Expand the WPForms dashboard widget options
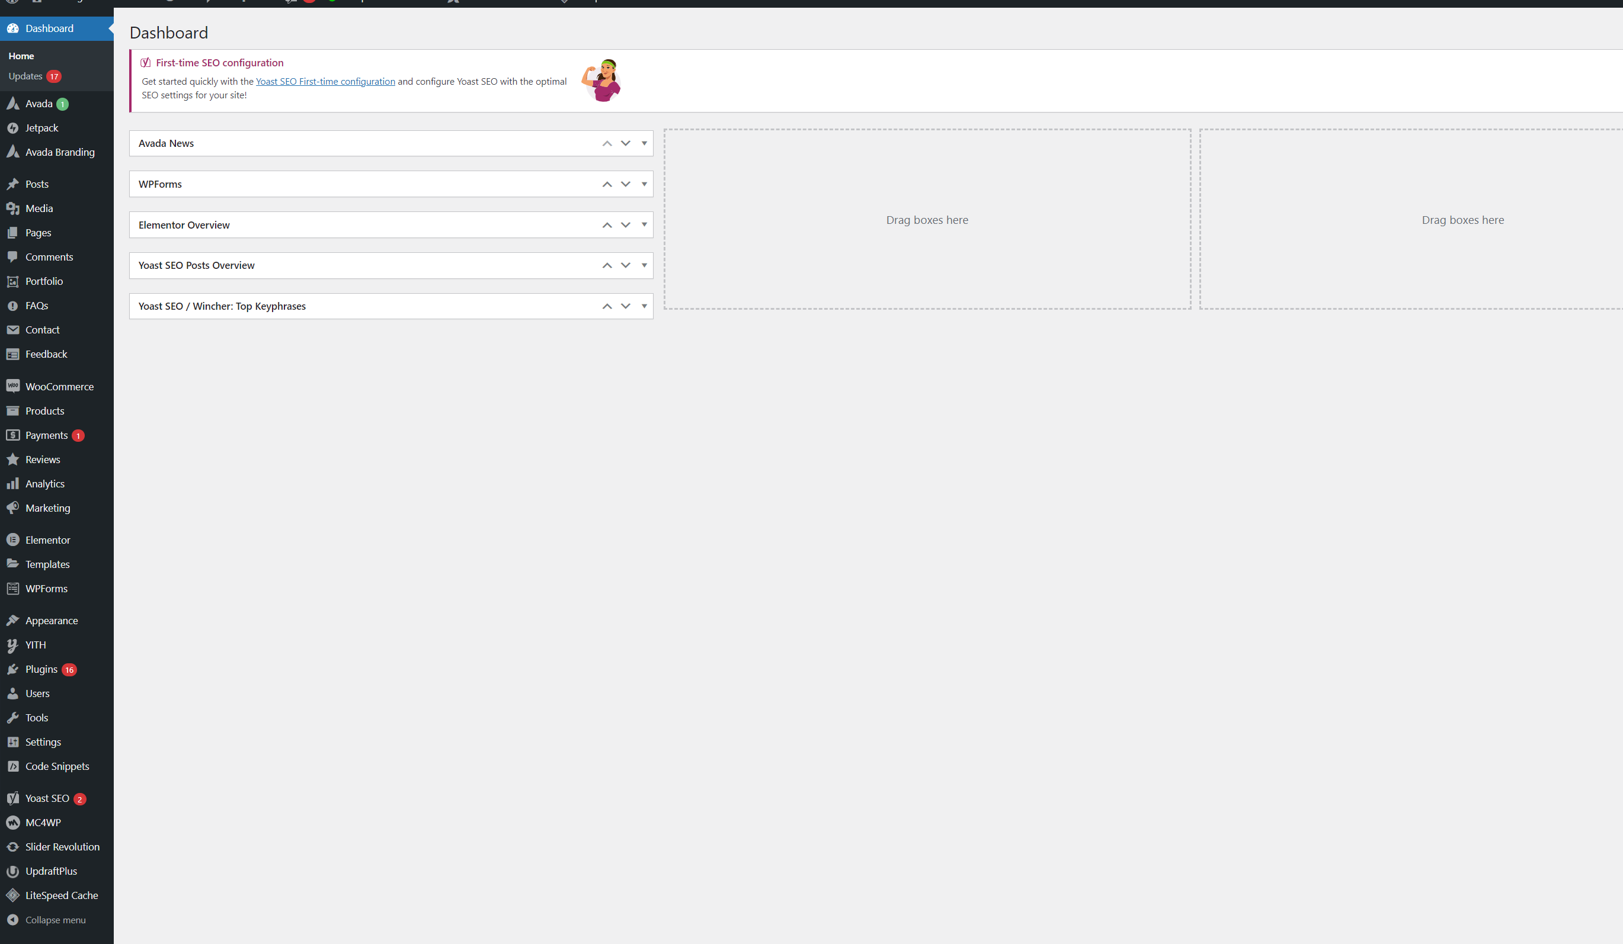Image resolution: width=1623 pixels, height=944 pixels. [644, 183]
